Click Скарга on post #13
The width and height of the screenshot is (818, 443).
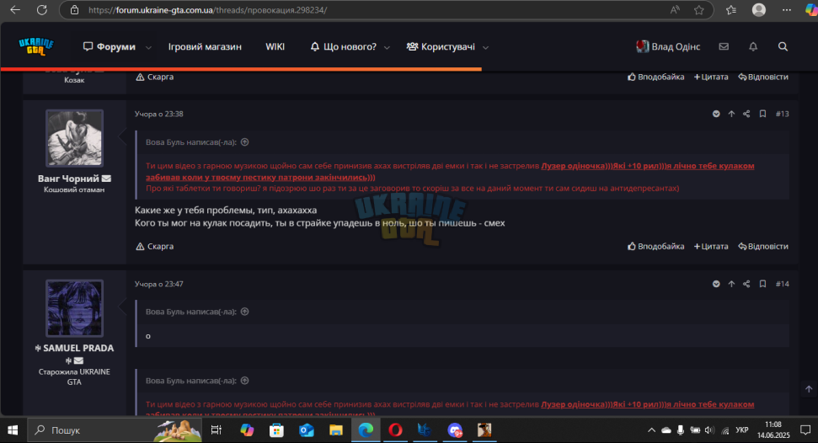[x=154, y=246]
